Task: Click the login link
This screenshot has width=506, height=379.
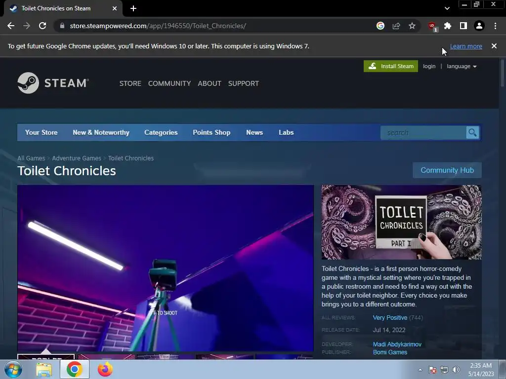Action: pyautogui.click(x=429, y=66)
